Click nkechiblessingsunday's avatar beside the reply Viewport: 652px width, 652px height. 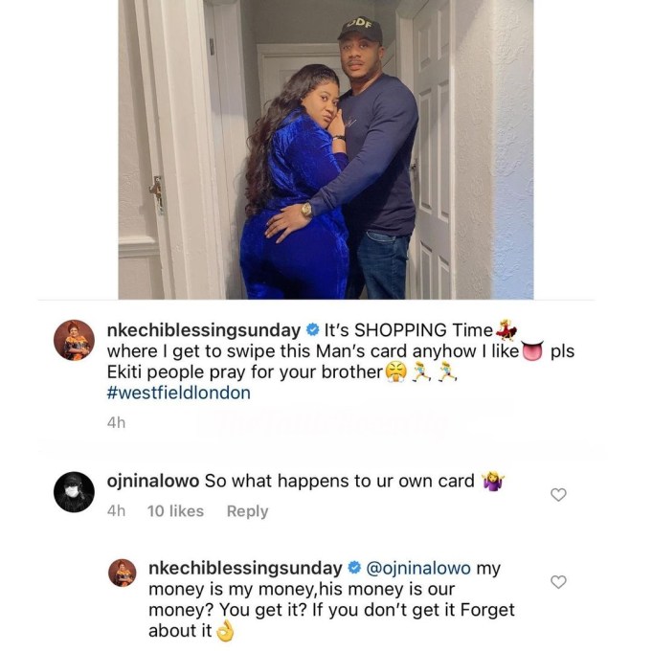(x=122, y=573)
